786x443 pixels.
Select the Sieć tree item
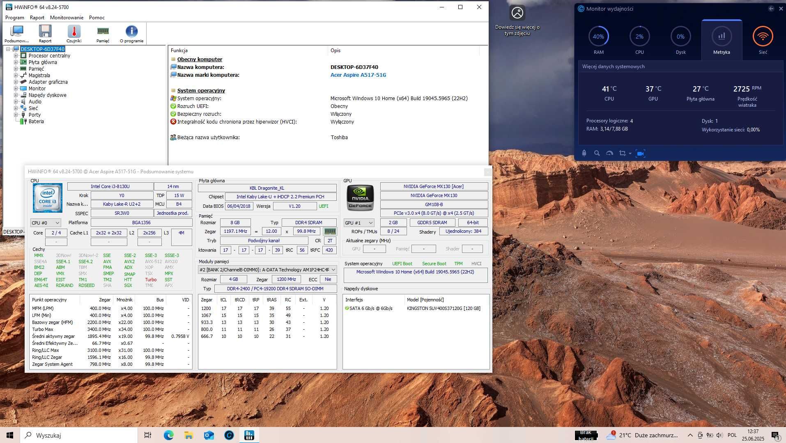point(33,108)
